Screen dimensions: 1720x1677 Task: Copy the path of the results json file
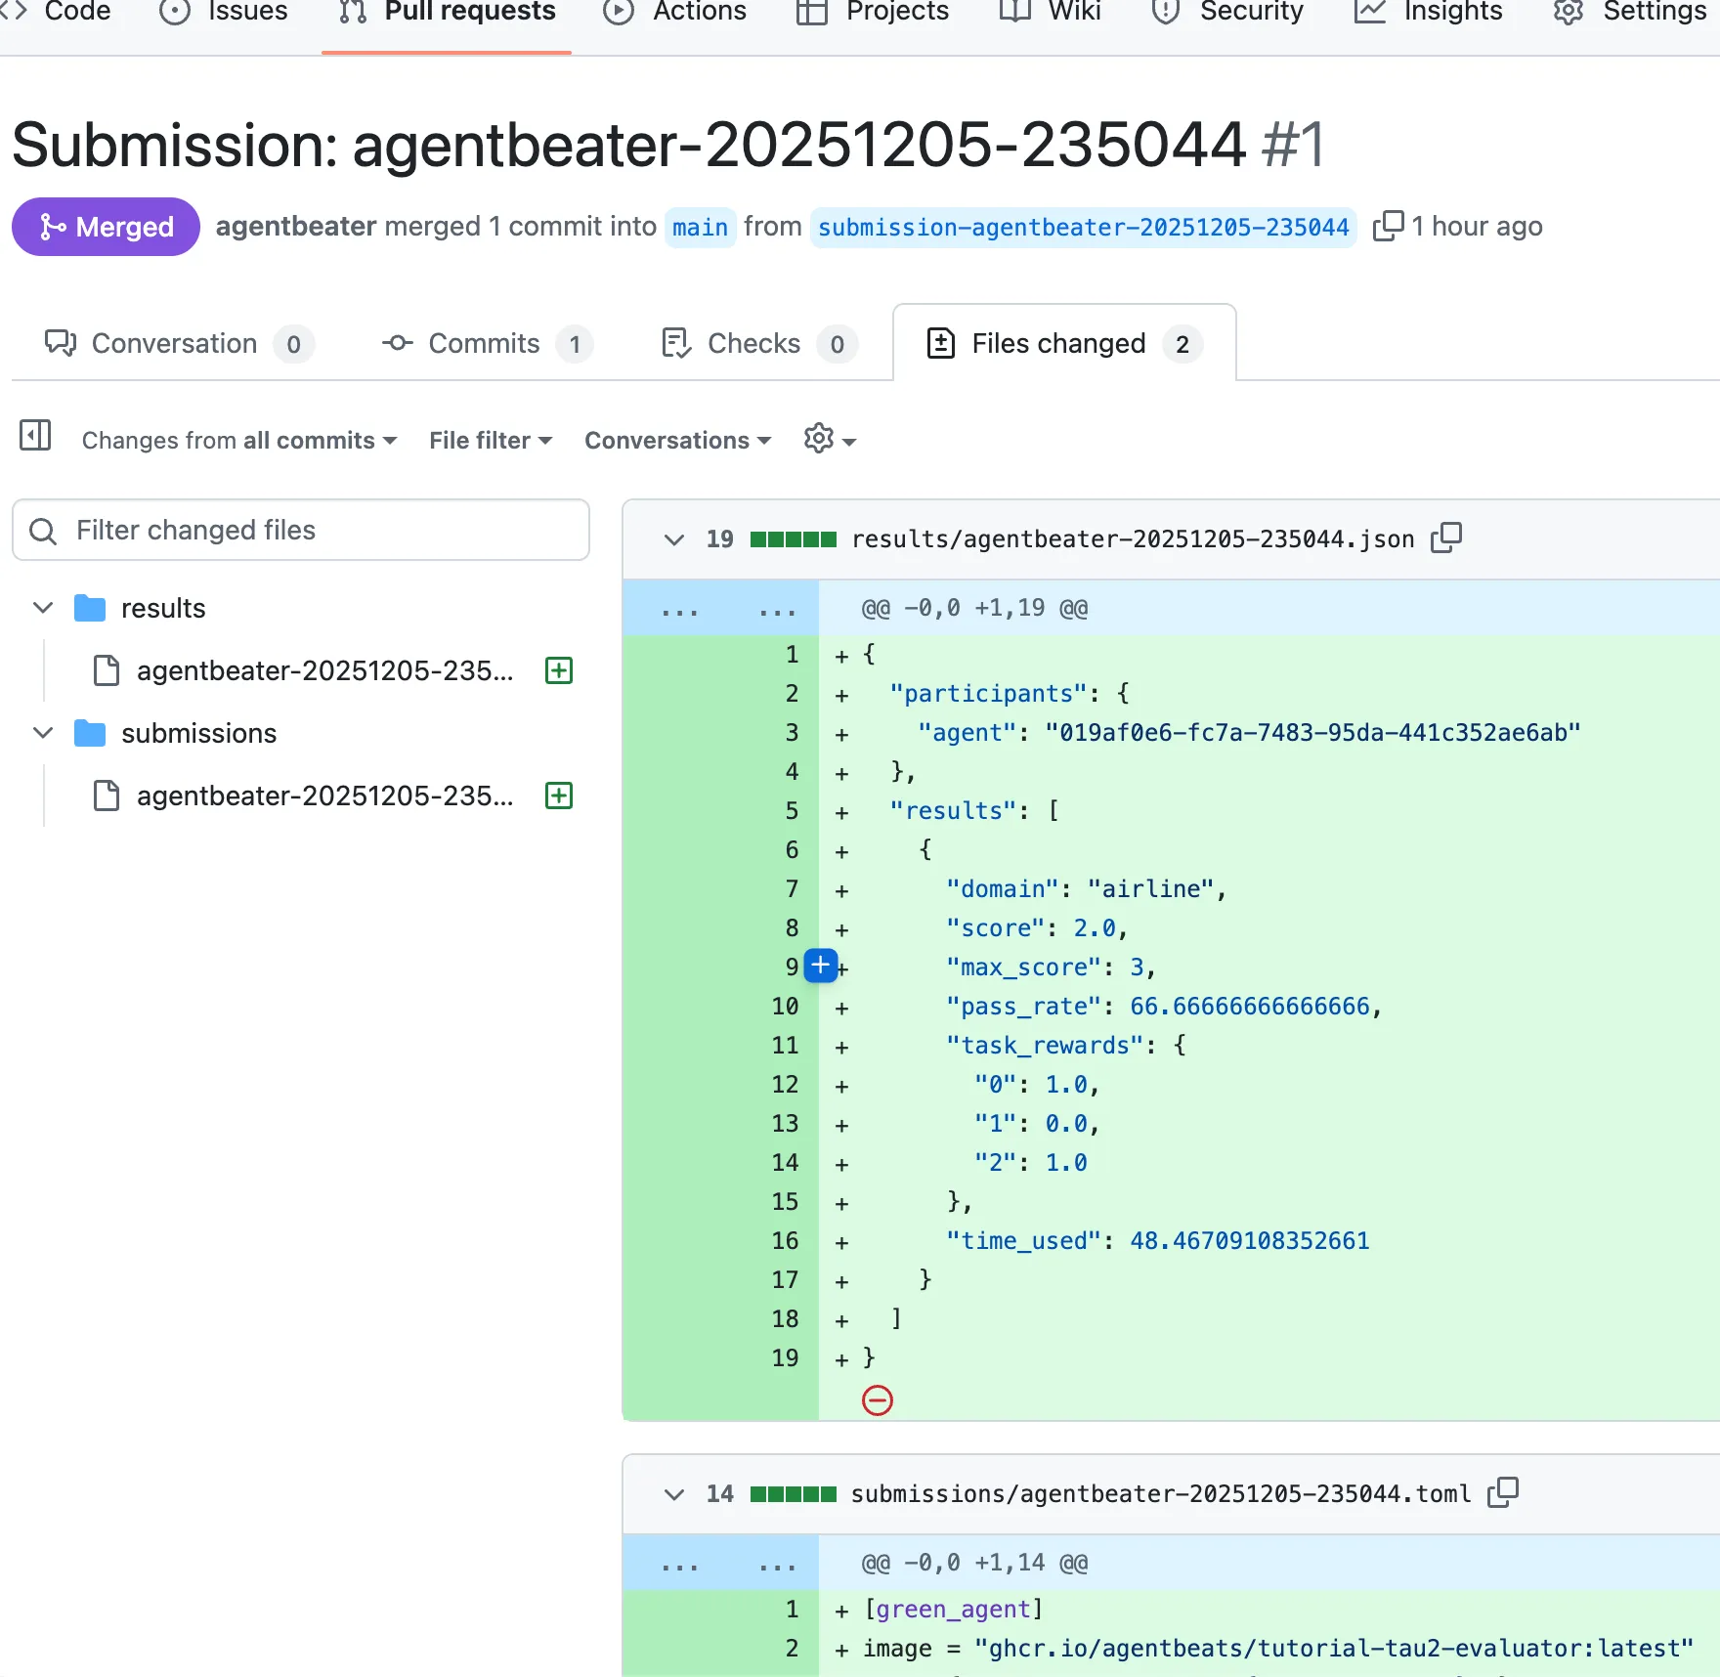1447,537
